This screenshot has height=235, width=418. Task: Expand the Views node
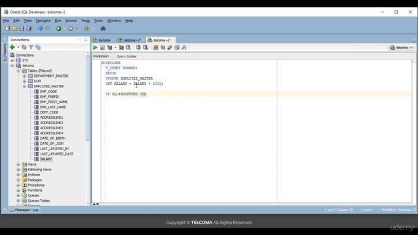(18, 164)
